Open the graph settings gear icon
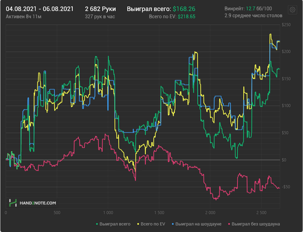Image resolution: width=303 pixels, height=232 pixels. coord(292,10)
